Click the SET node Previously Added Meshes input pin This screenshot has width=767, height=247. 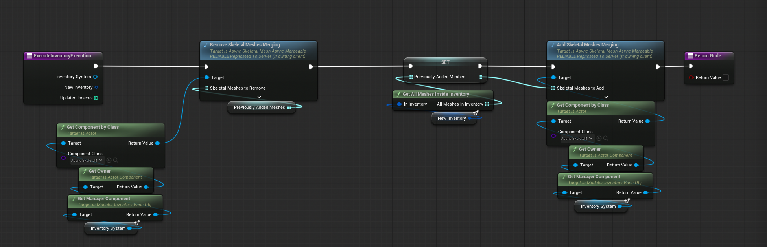pos(411,77)
